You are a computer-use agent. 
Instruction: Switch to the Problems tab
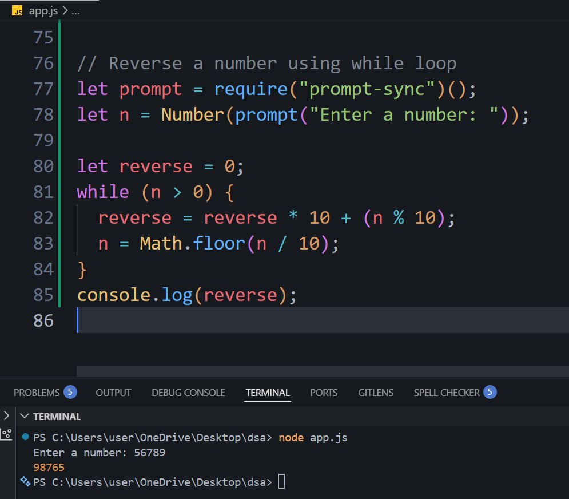tap(37, 393)
